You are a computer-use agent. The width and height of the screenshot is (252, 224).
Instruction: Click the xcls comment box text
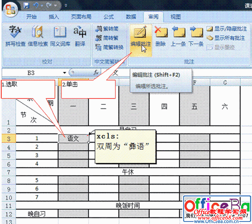coord(125,147)
